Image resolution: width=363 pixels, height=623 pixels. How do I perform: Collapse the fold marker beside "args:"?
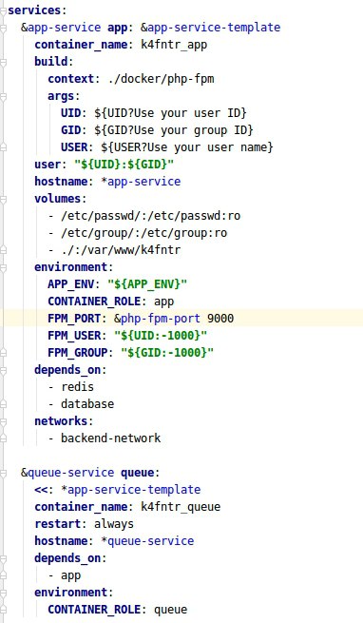tap(3, 96)
